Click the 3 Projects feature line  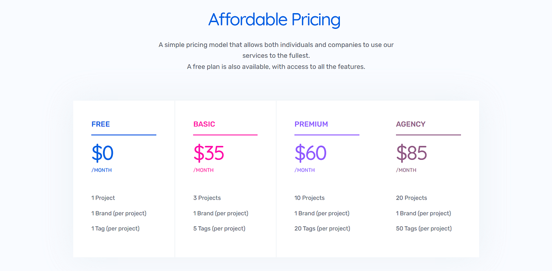coord(207,198)
